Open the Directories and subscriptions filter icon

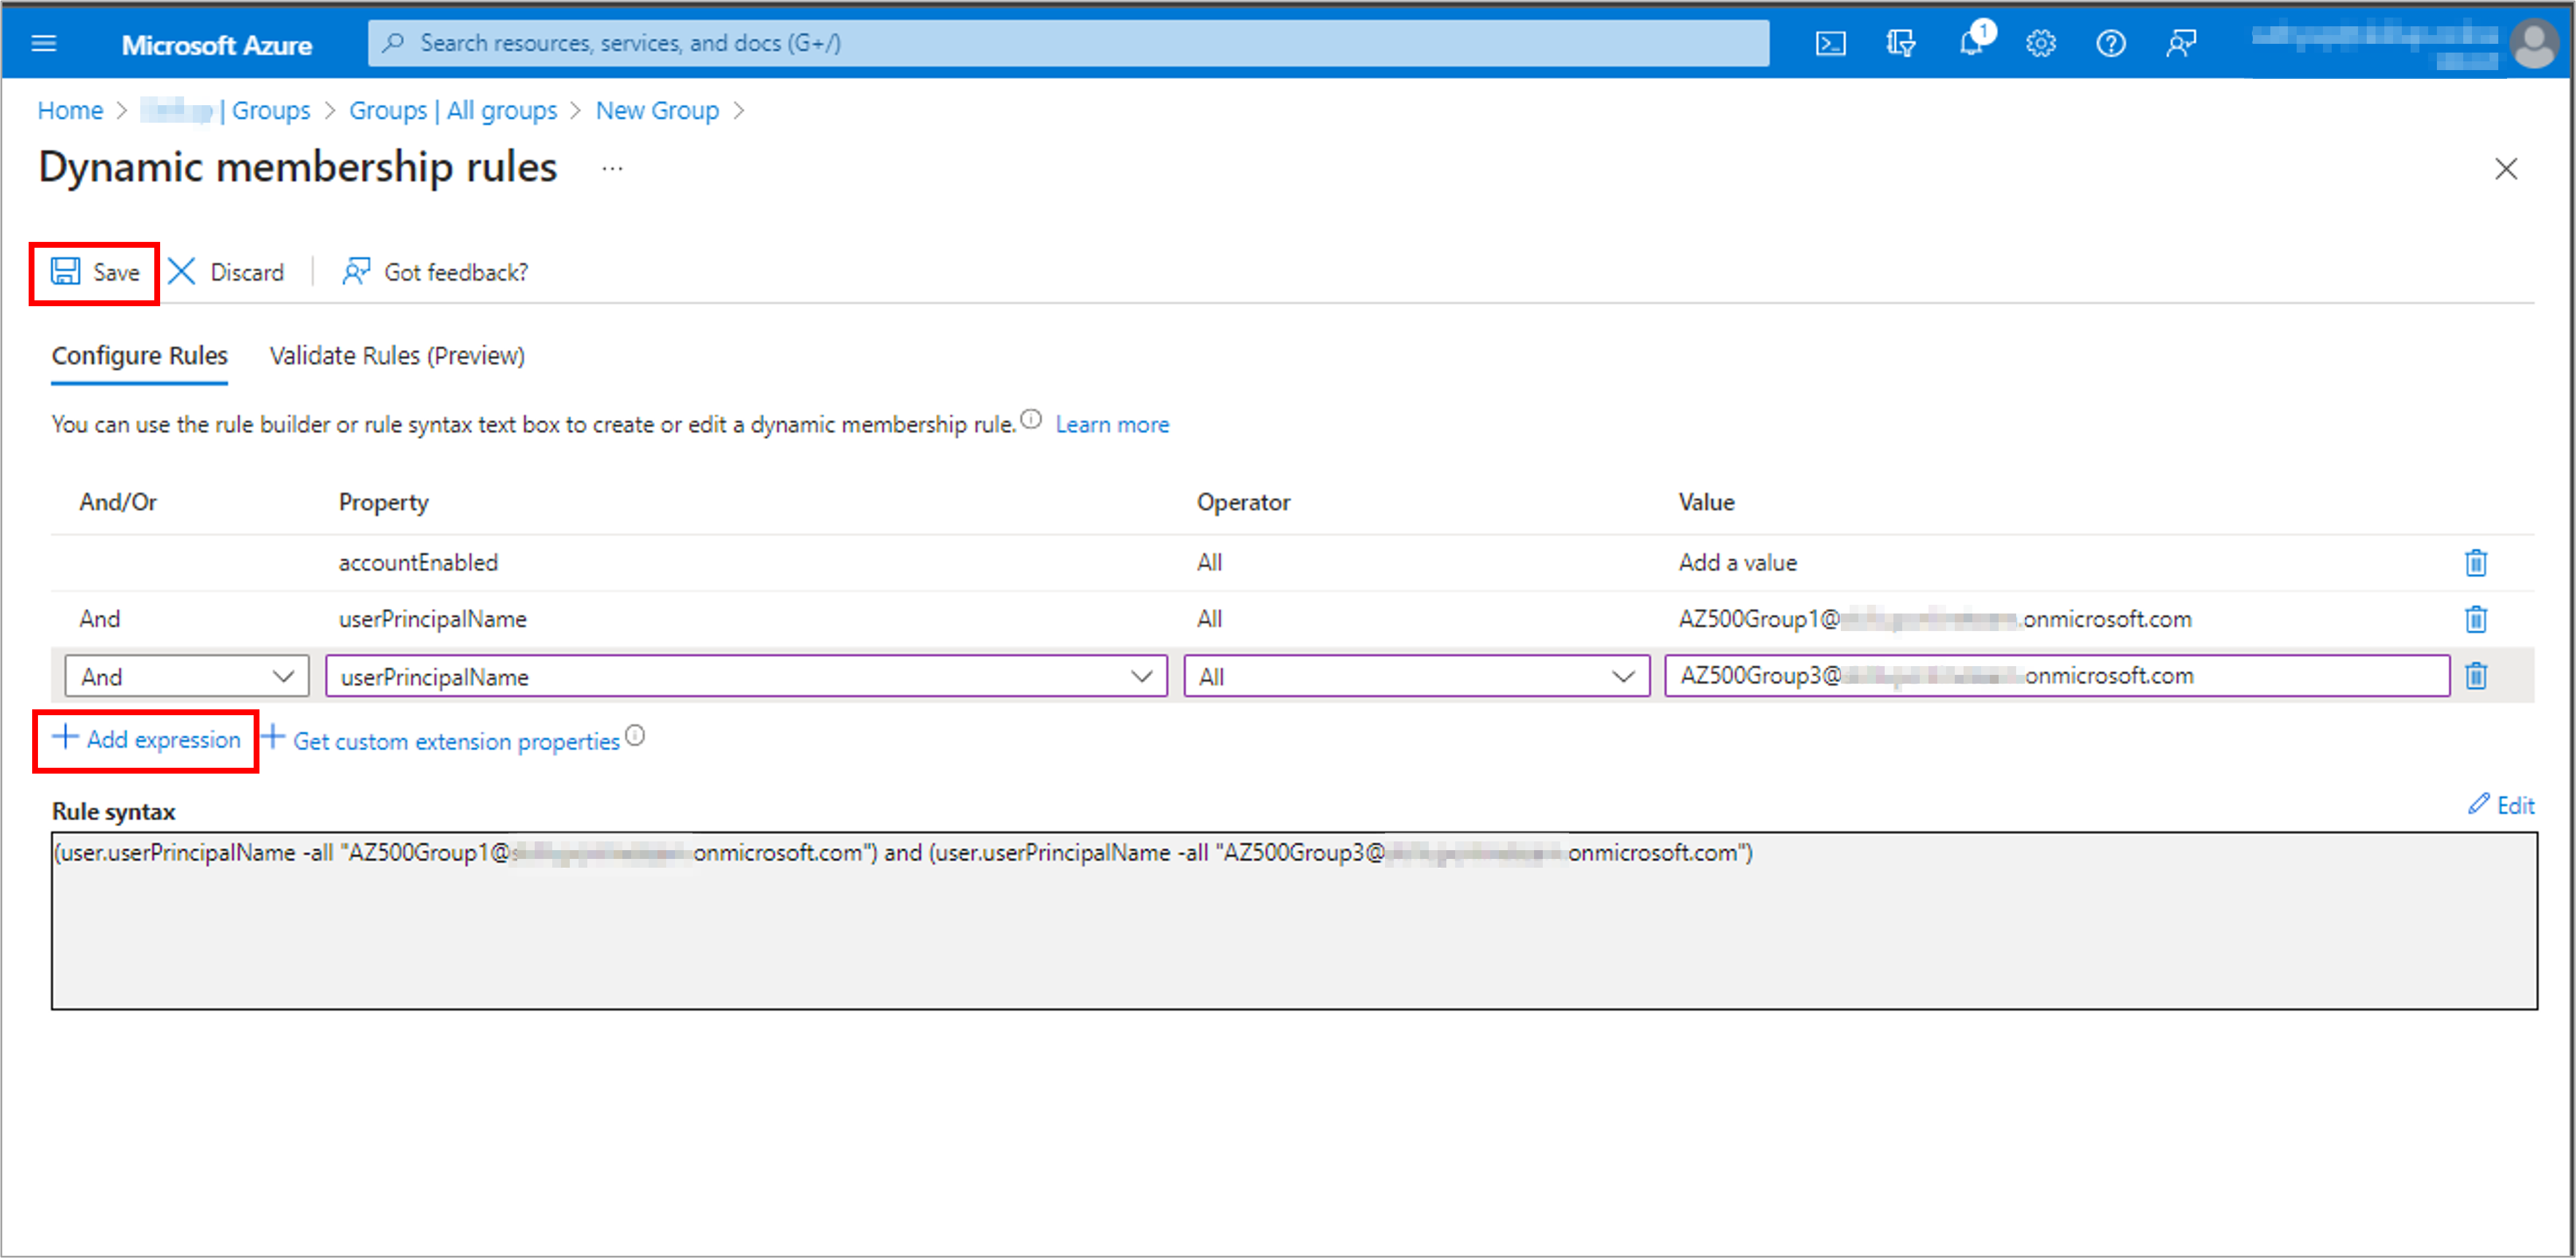1900,43
